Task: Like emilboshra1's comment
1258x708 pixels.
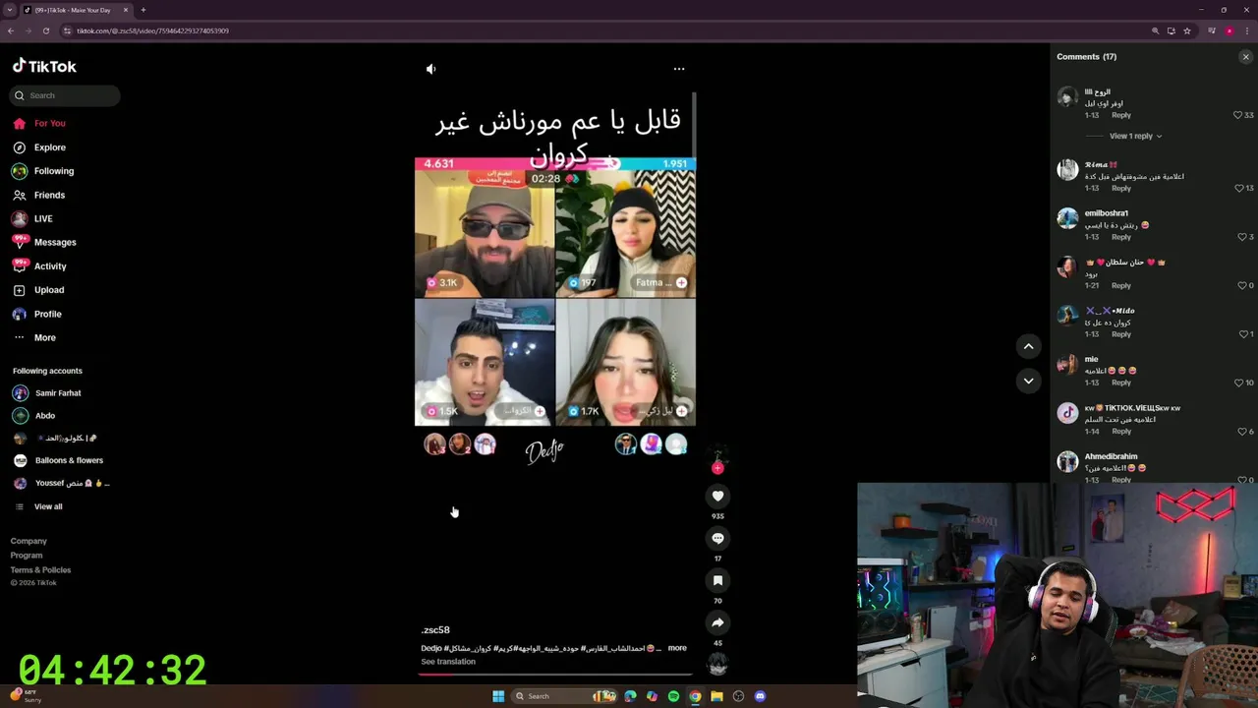Action: [1240, 237]
